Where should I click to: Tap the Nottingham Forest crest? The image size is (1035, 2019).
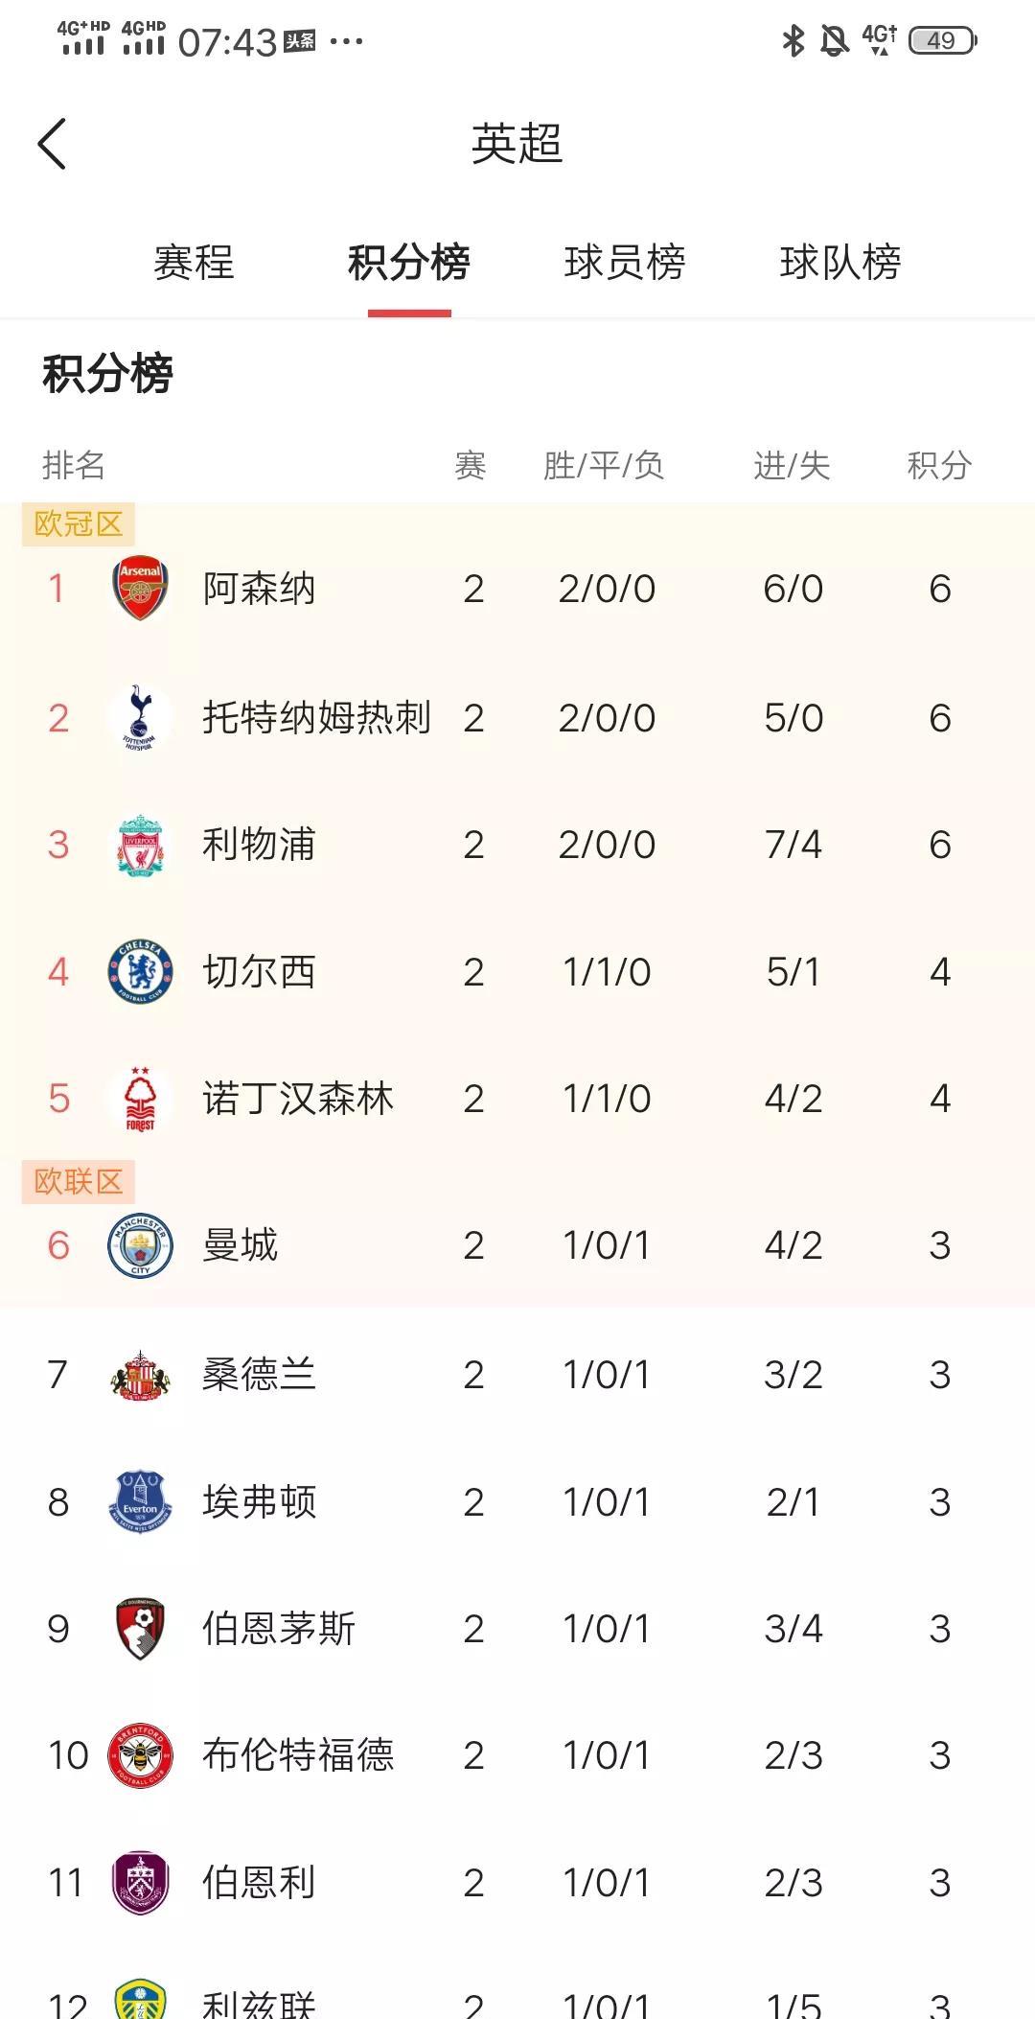[140, 1099]
